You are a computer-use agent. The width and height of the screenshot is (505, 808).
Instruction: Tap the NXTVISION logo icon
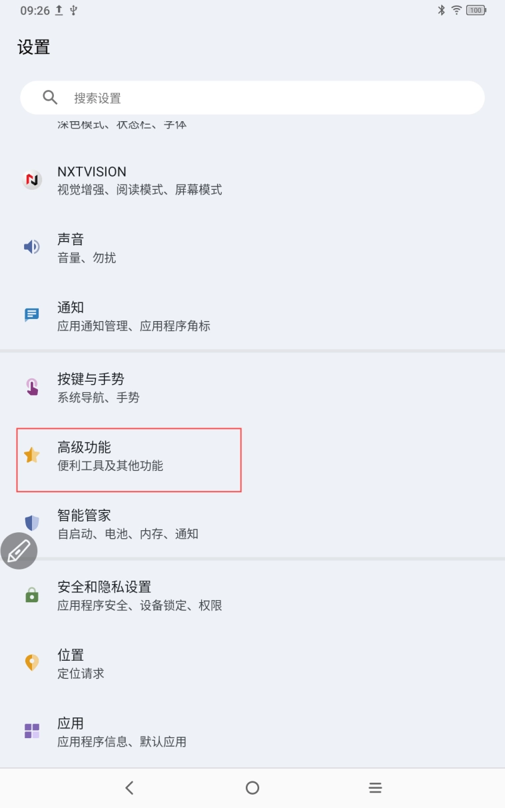coord(32,180)
